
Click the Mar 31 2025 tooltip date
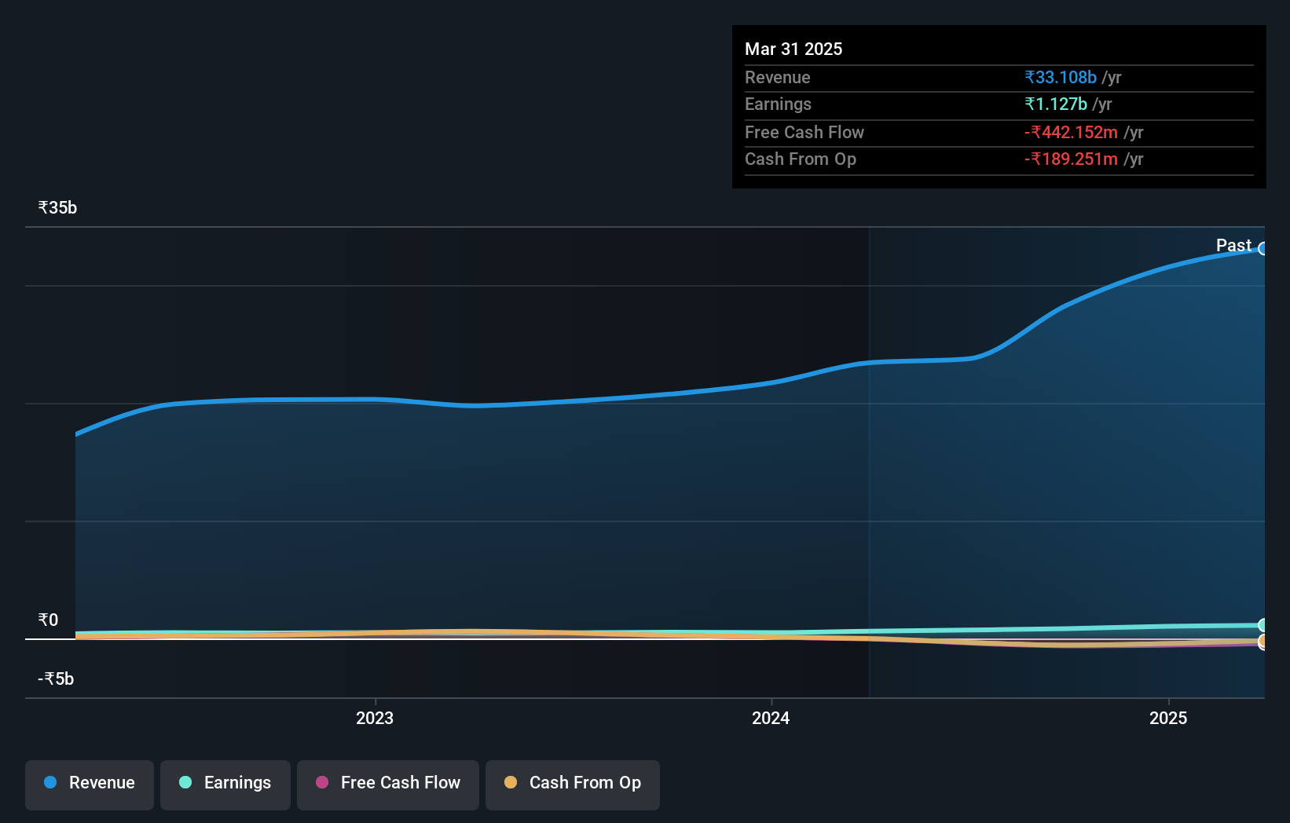click(793, 49)
